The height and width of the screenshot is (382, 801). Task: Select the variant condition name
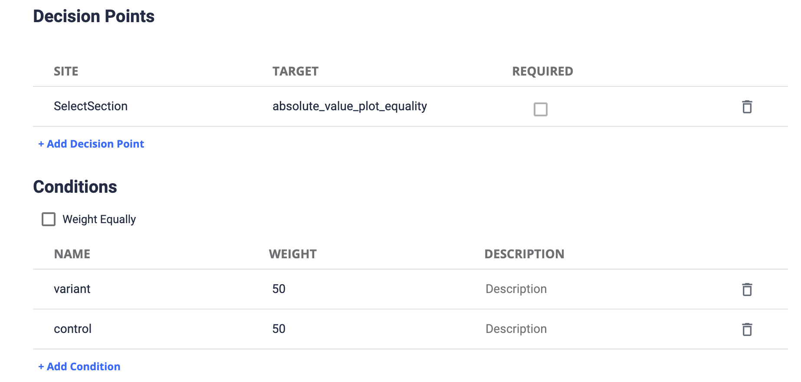point(72,289)
